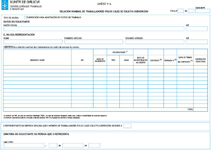Click the Expediente field at top right
The width and height of the screenshot is (211, 150).
[202, 11]
